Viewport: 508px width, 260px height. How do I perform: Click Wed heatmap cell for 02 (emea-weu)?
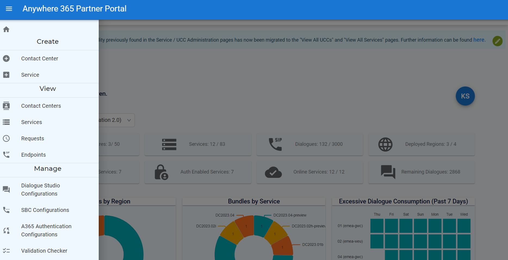[x=464, y=241]
